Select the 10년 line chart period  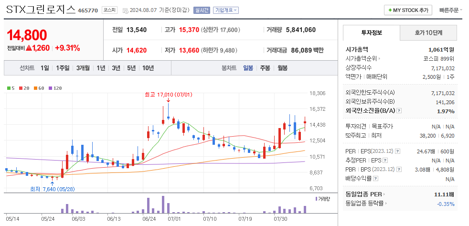148,68
